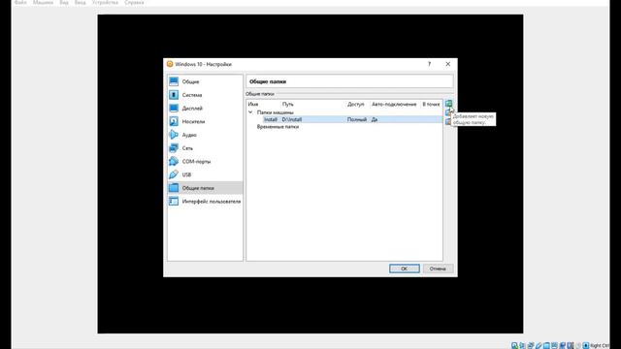
Task: Click the gray mouse integration status bar icon
Action: point(578,345)
